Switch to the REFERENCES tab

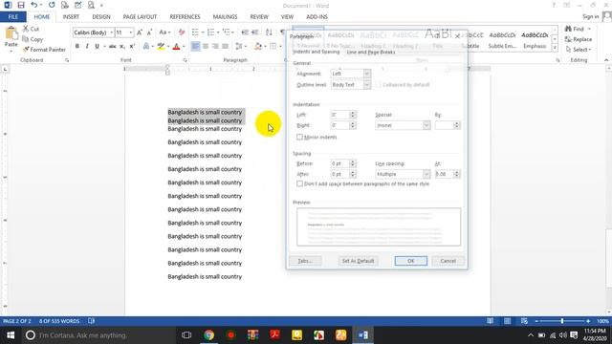[185, 17]
